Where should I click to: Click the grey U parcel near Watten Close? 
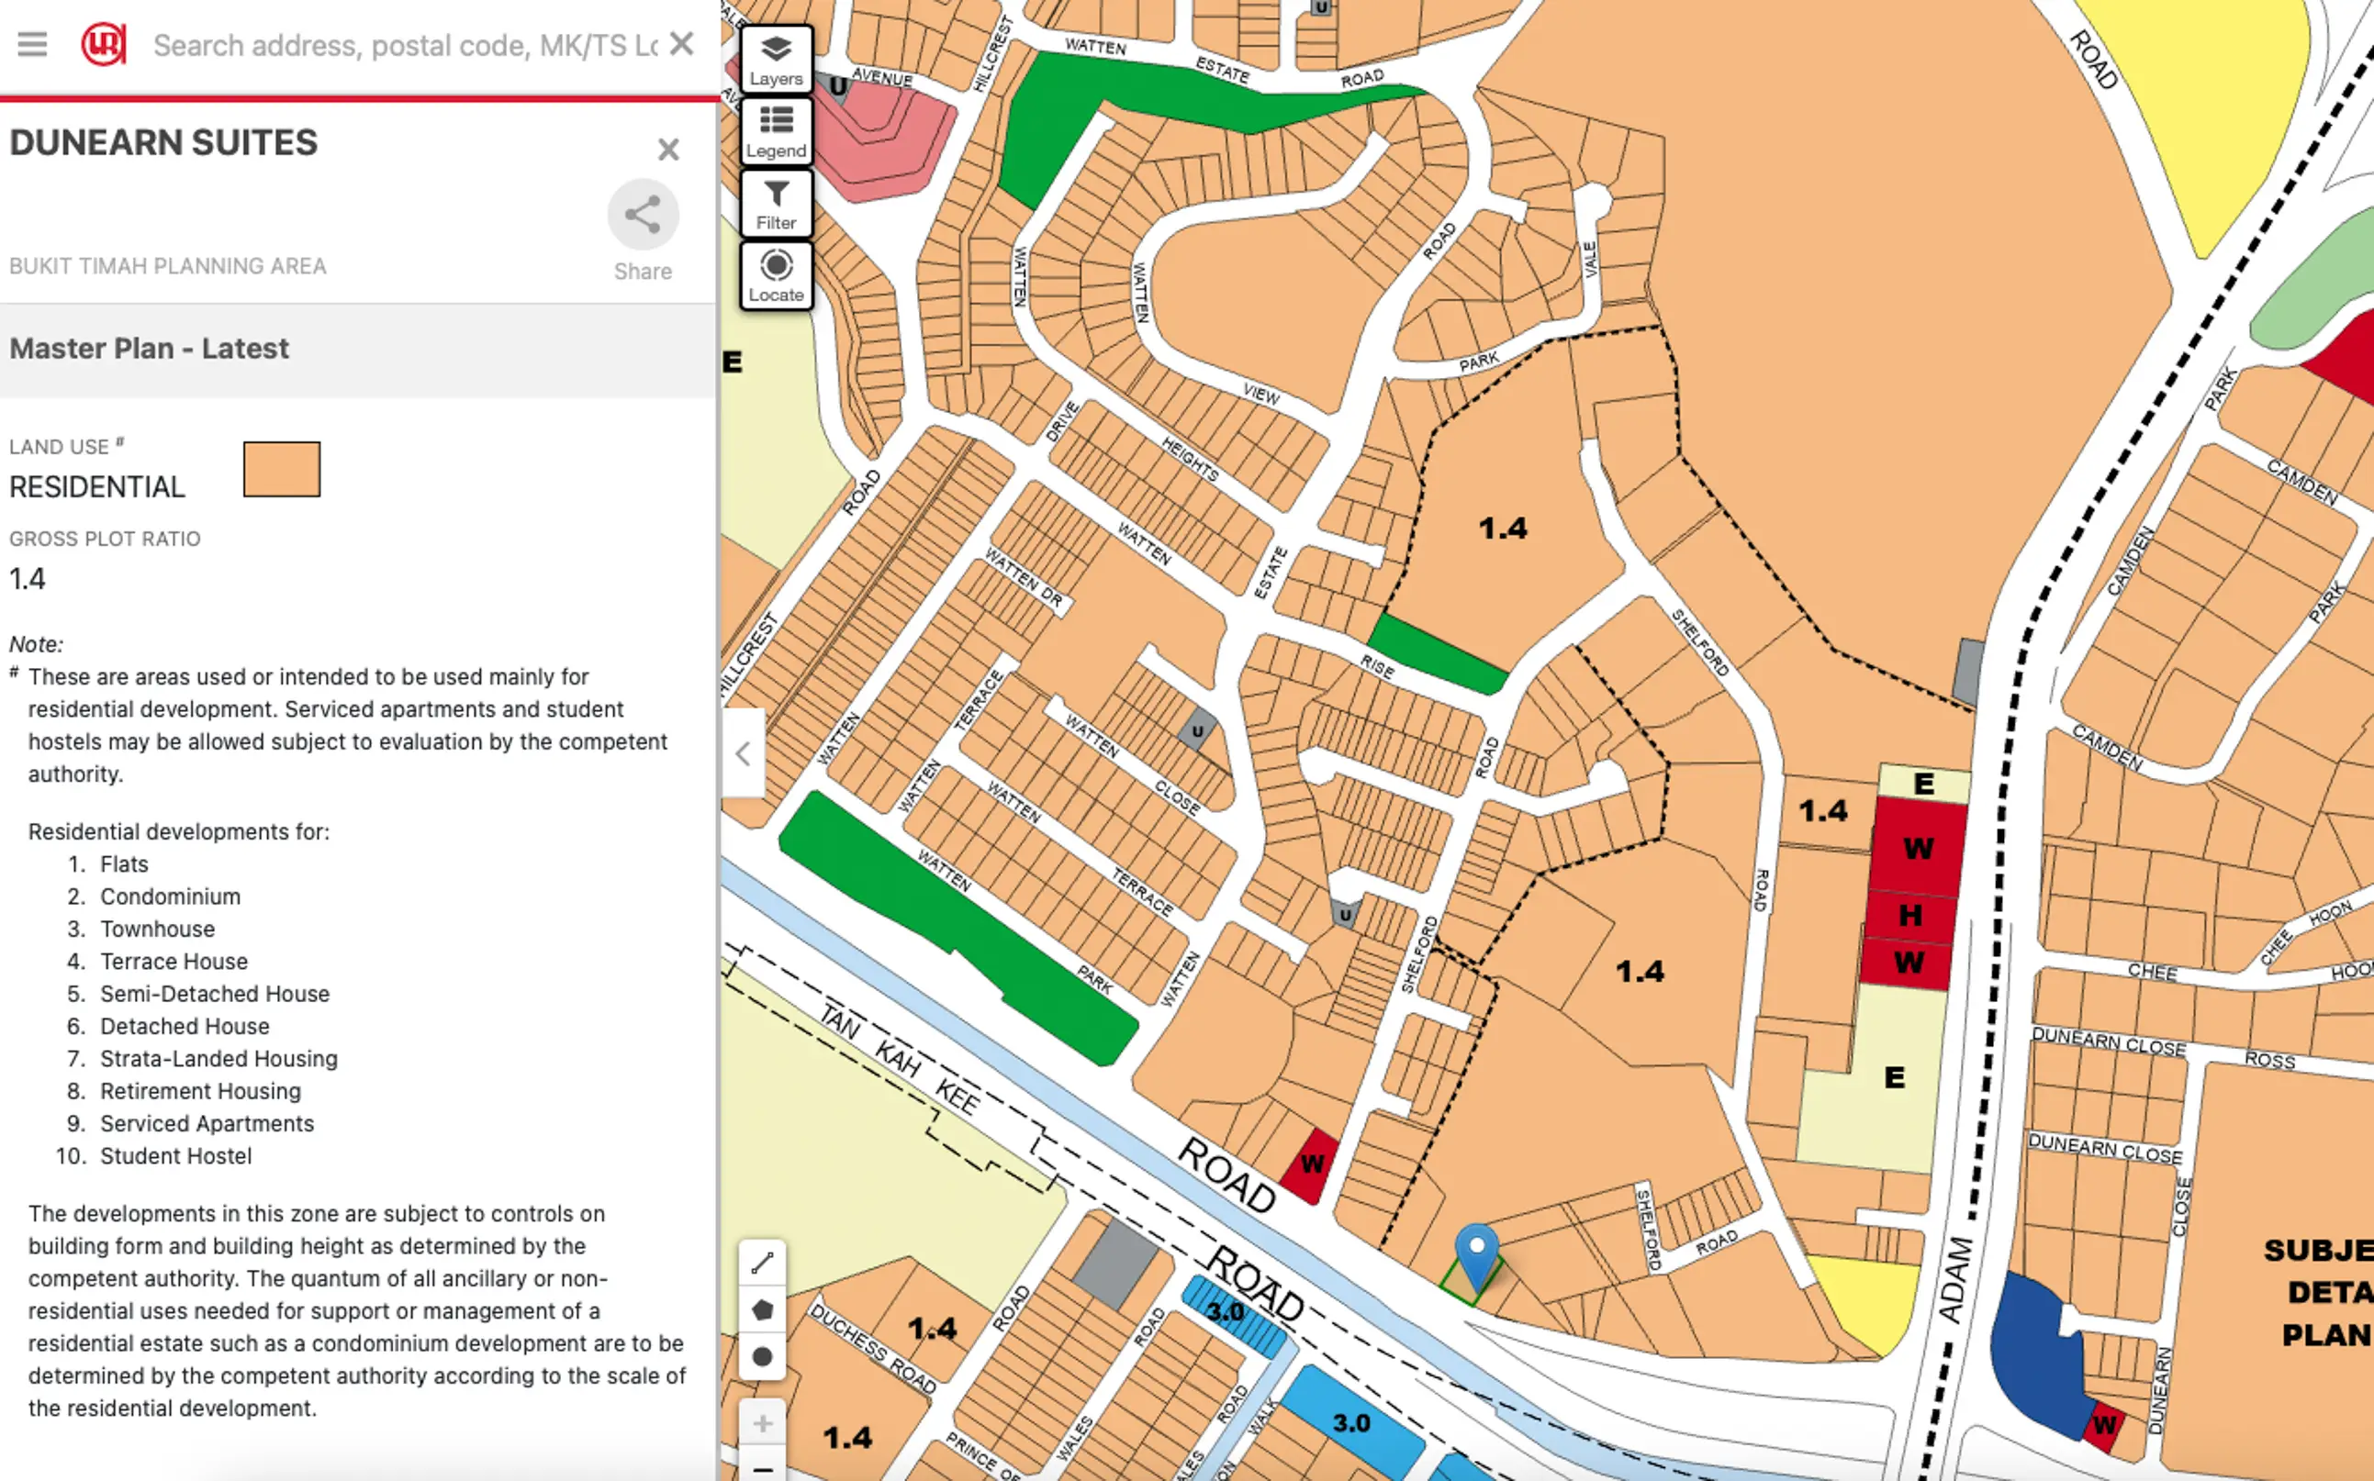coord(1196,730)
